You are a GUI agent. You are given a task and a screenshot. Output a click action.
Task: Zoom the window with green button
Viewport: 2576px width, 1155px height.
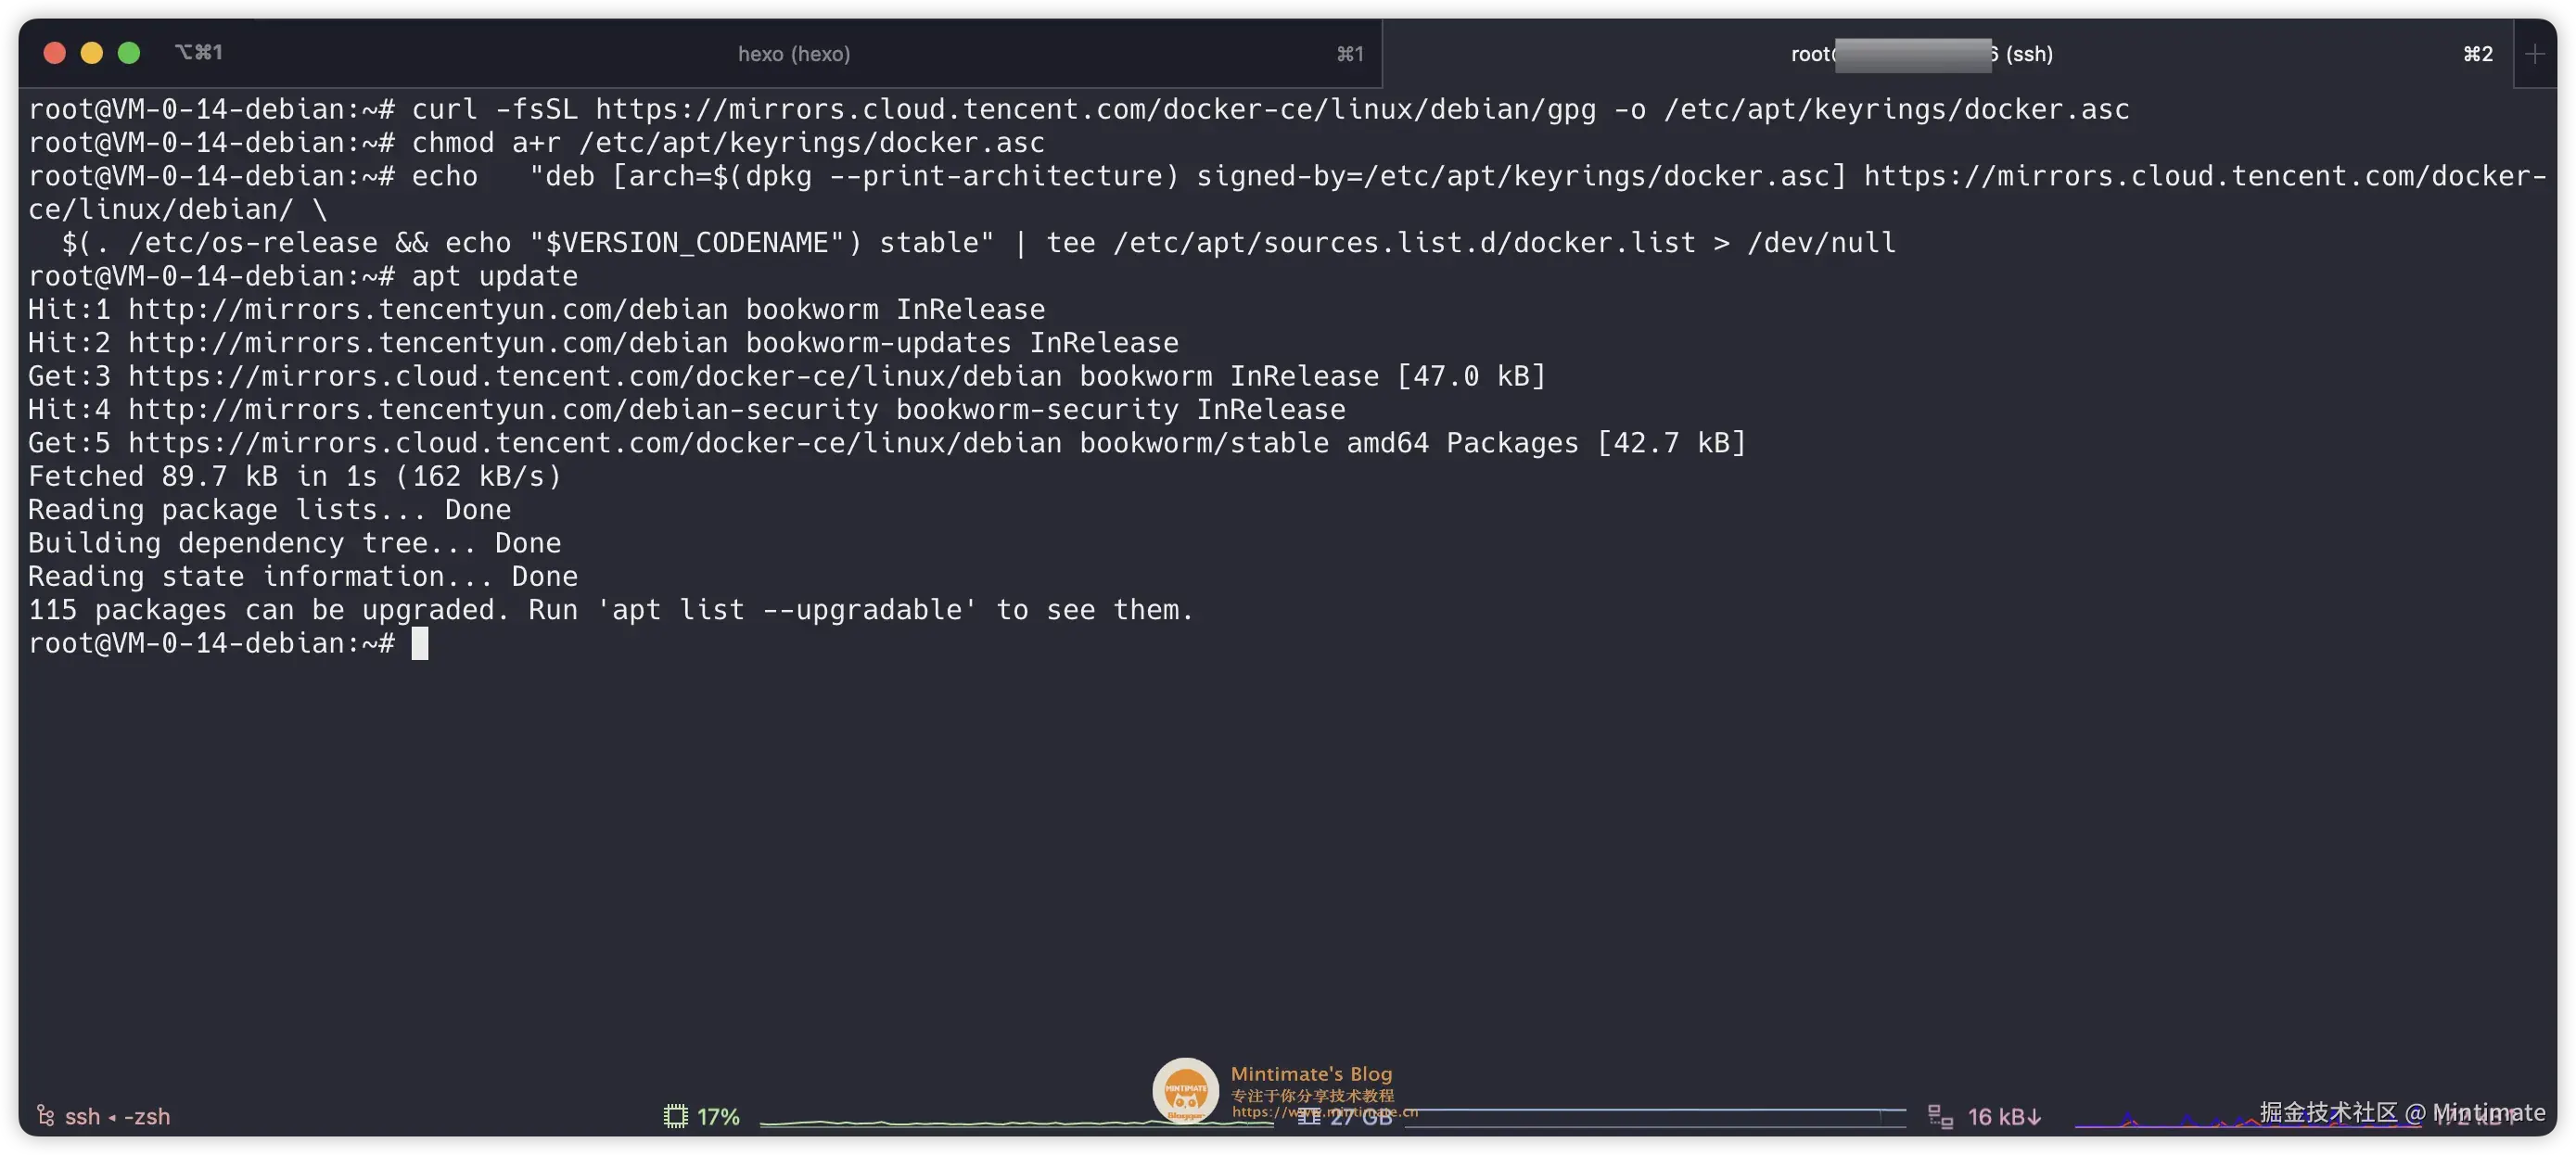coord(129,53)
